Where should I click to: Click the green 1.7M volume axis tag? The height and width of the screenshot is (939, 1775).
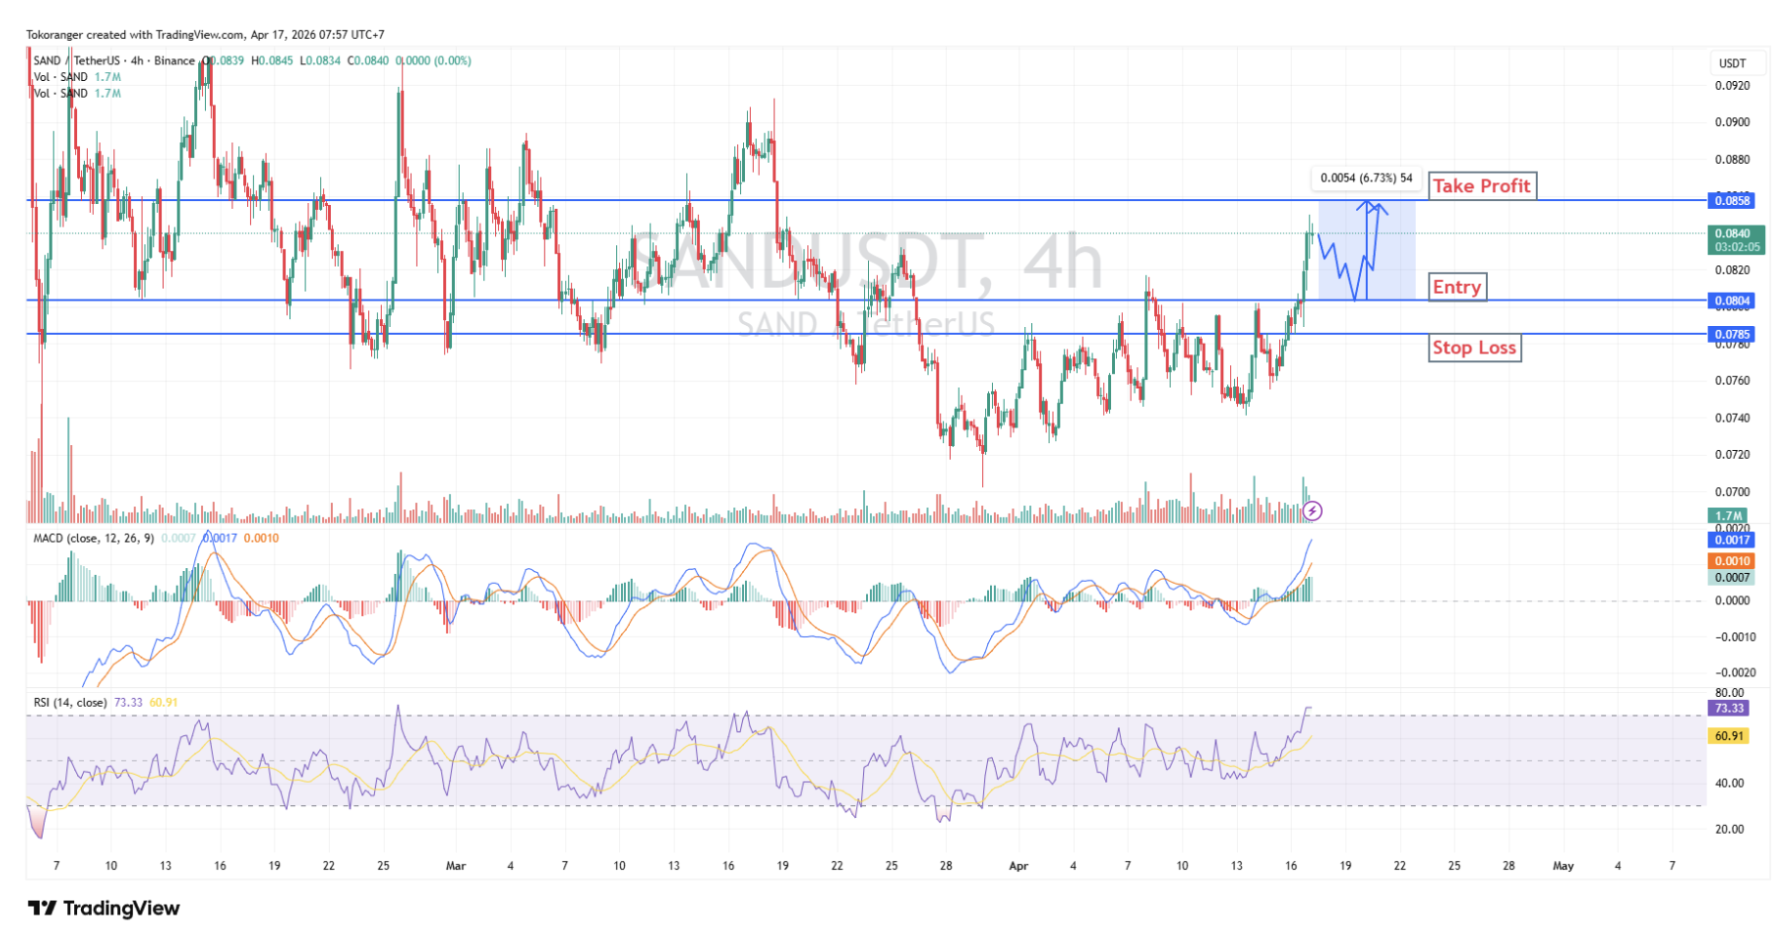click(1728, 515)
